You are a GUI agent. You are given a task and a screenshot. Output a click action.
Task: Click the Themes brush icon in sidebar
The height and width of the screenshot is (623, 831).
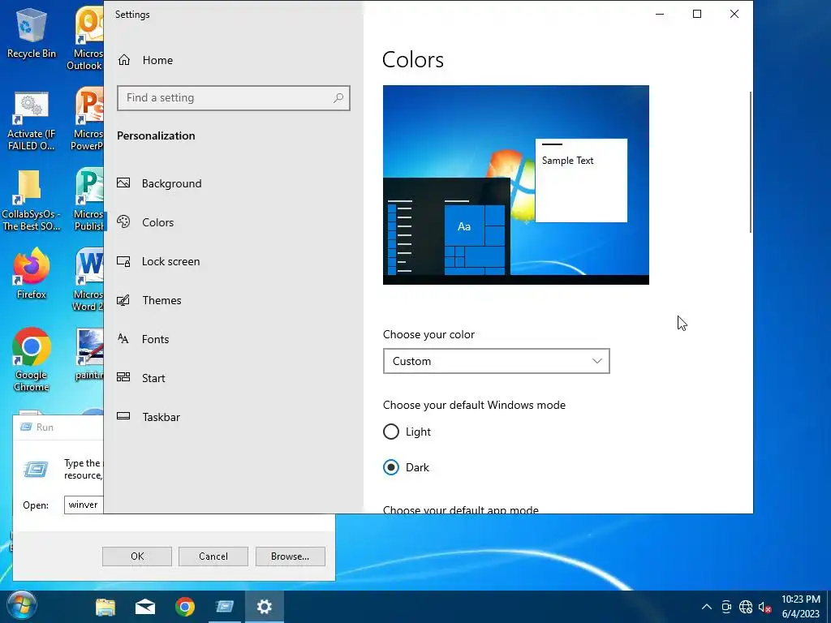[123, 300]
